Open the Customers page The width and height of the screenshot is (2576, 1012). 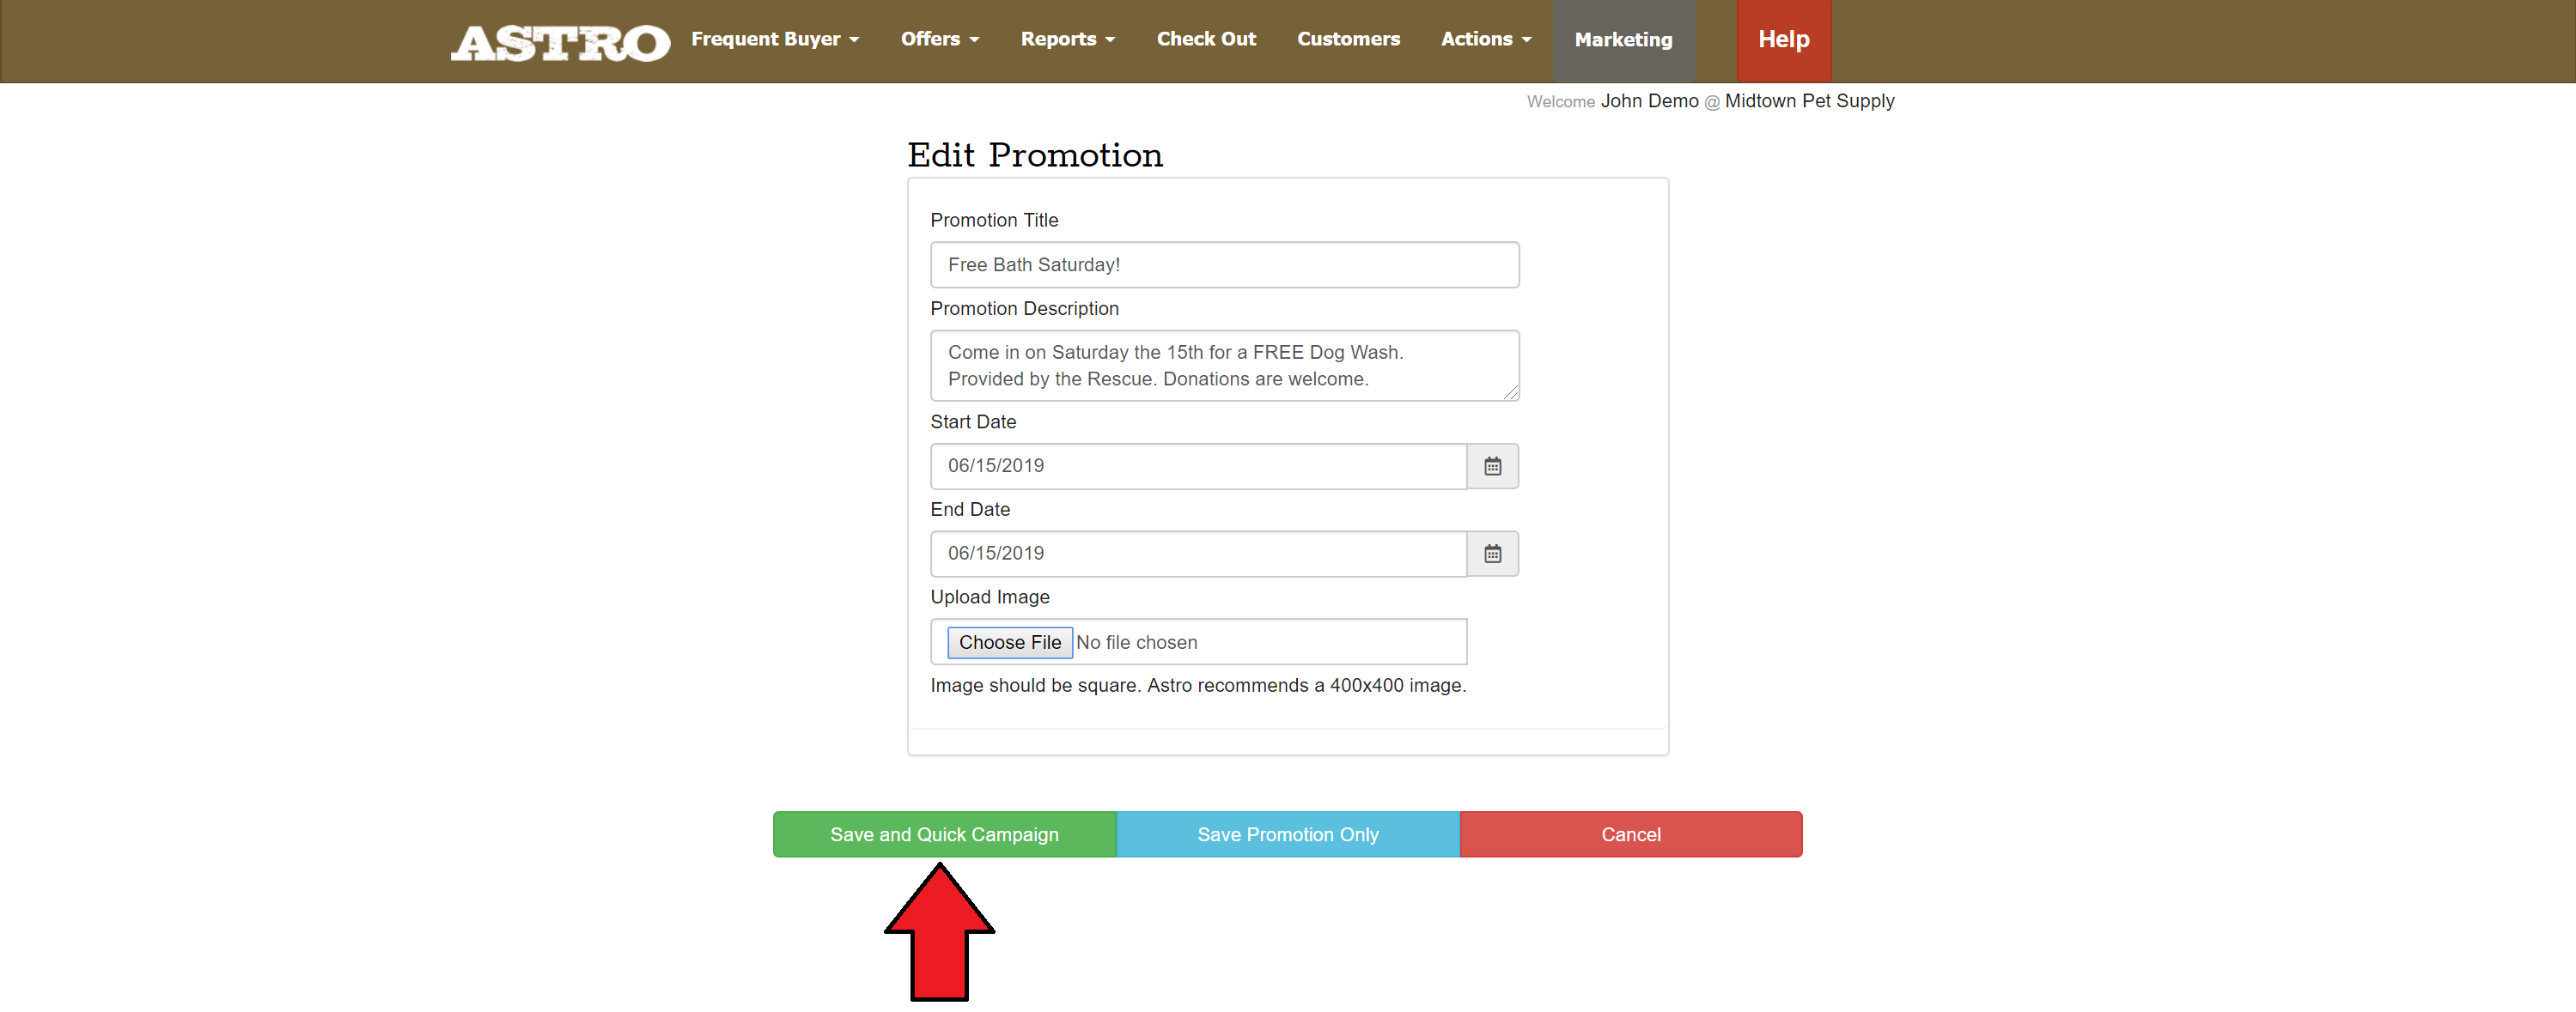click(1347, 39)
